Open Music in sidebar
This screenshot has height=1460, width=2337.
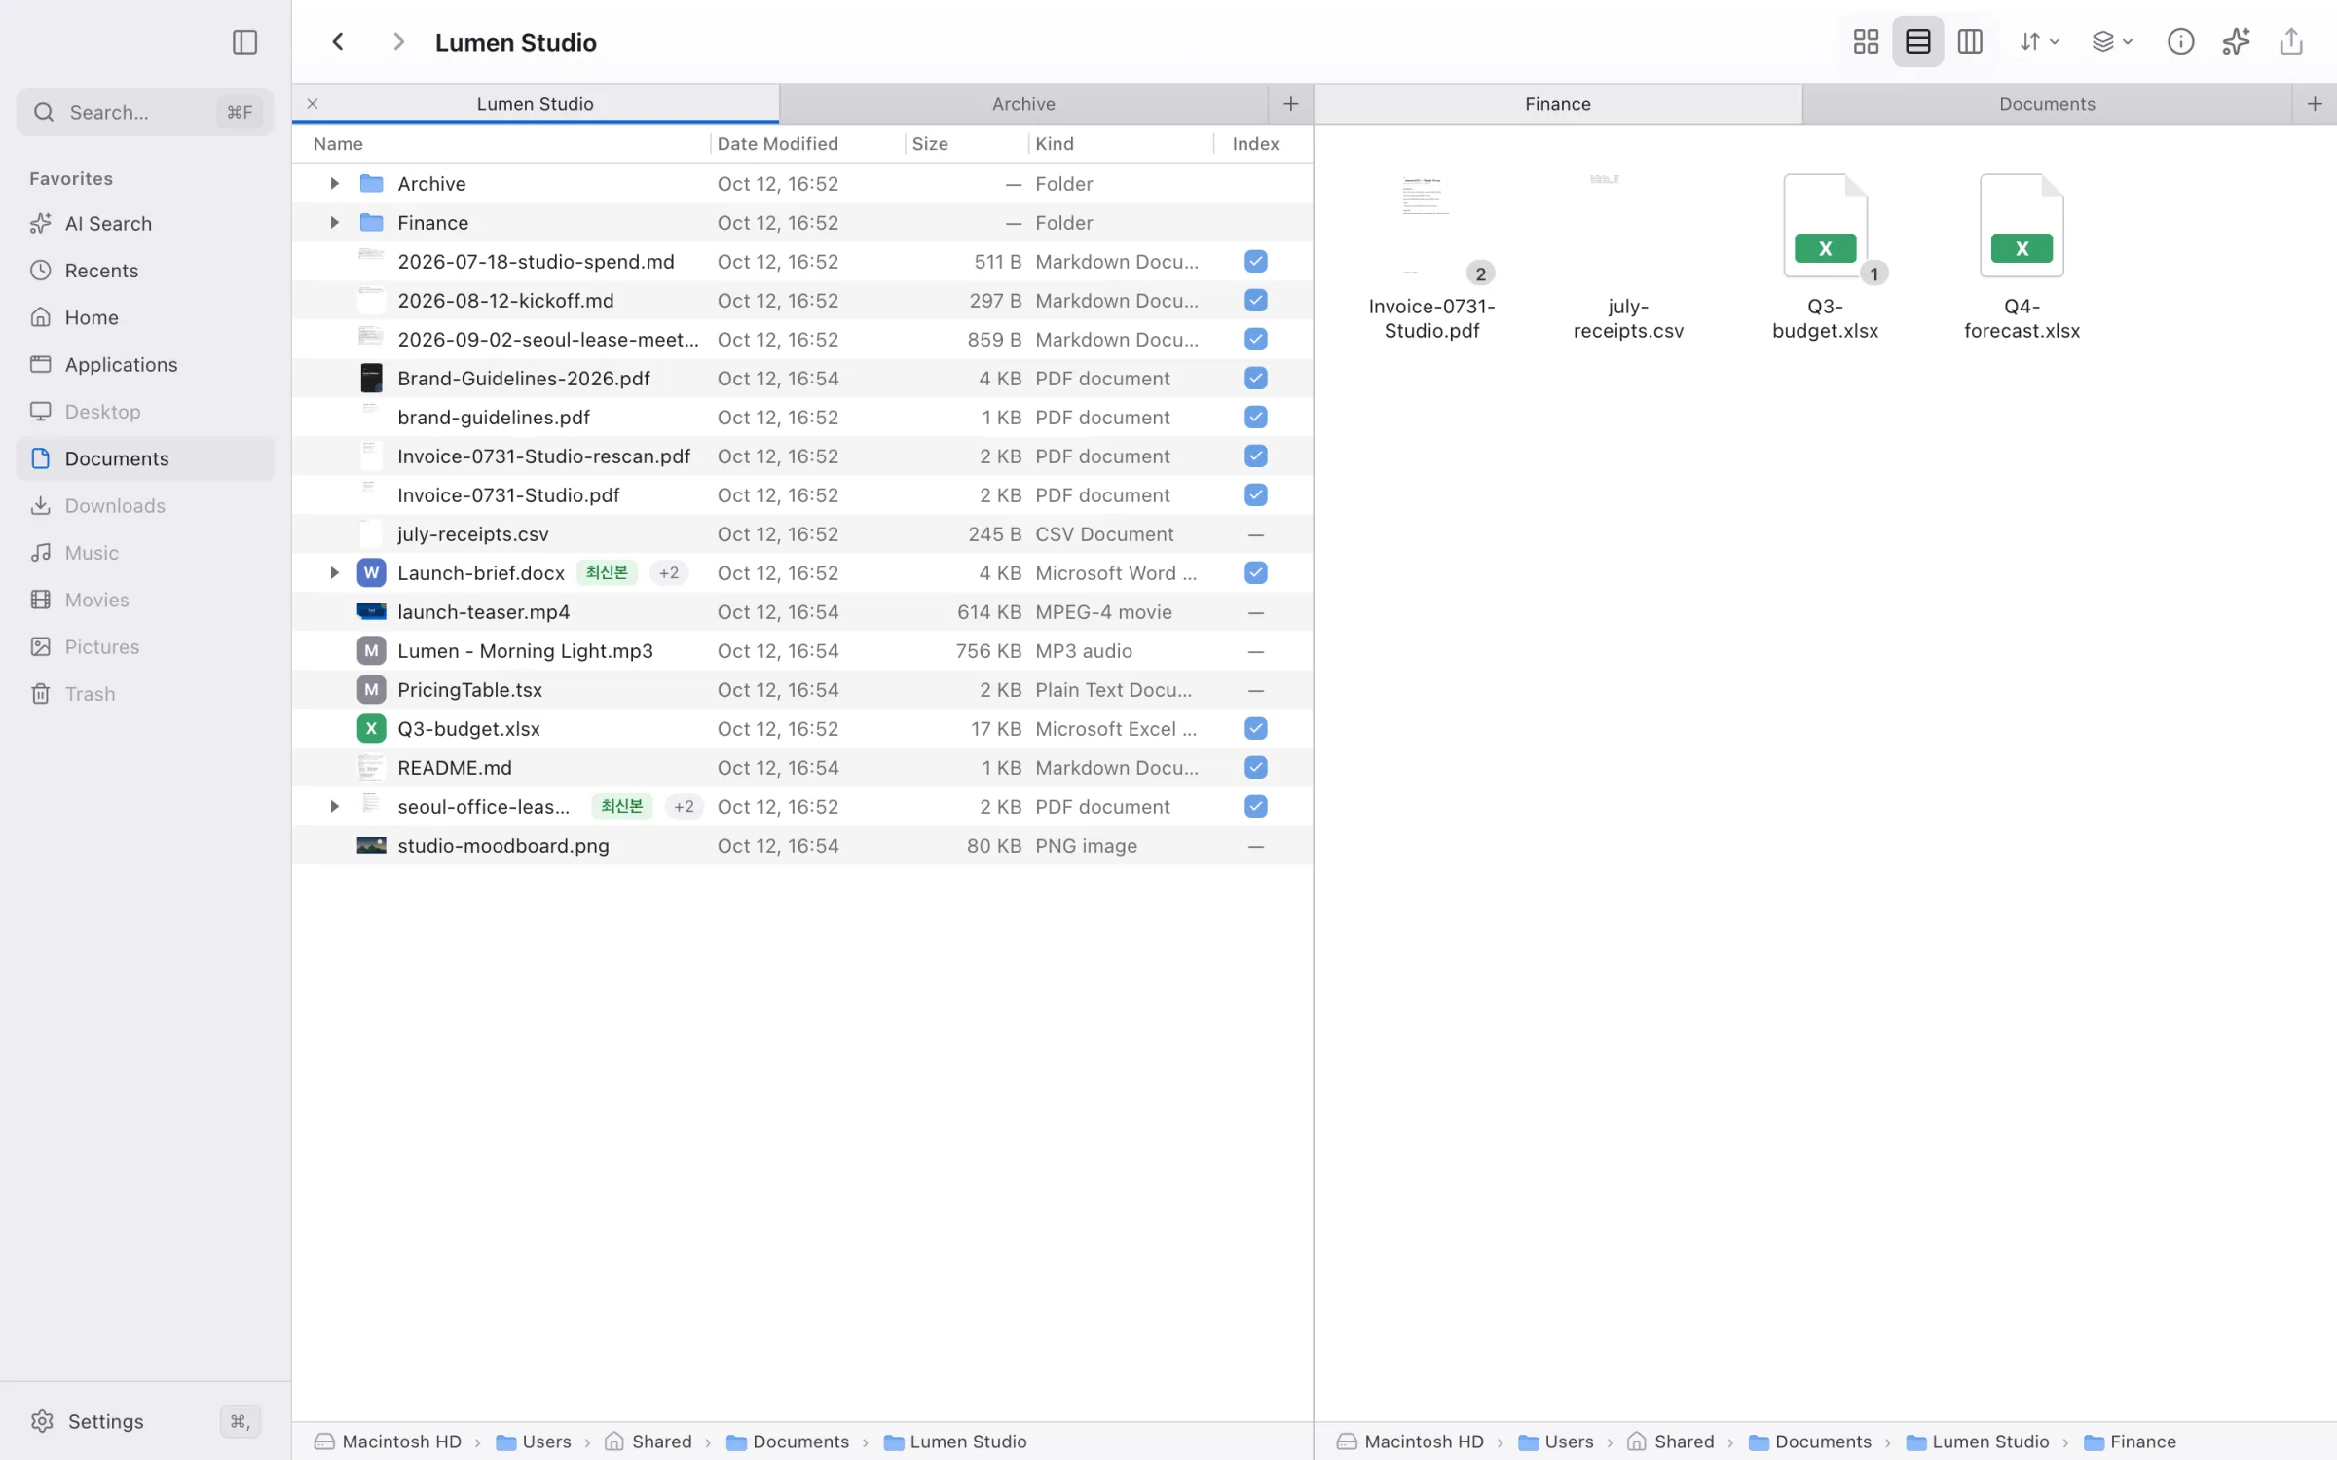point(145,552)
